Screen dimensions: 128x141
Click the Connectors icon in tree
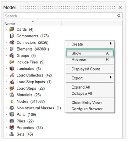[x=12, y=42]
